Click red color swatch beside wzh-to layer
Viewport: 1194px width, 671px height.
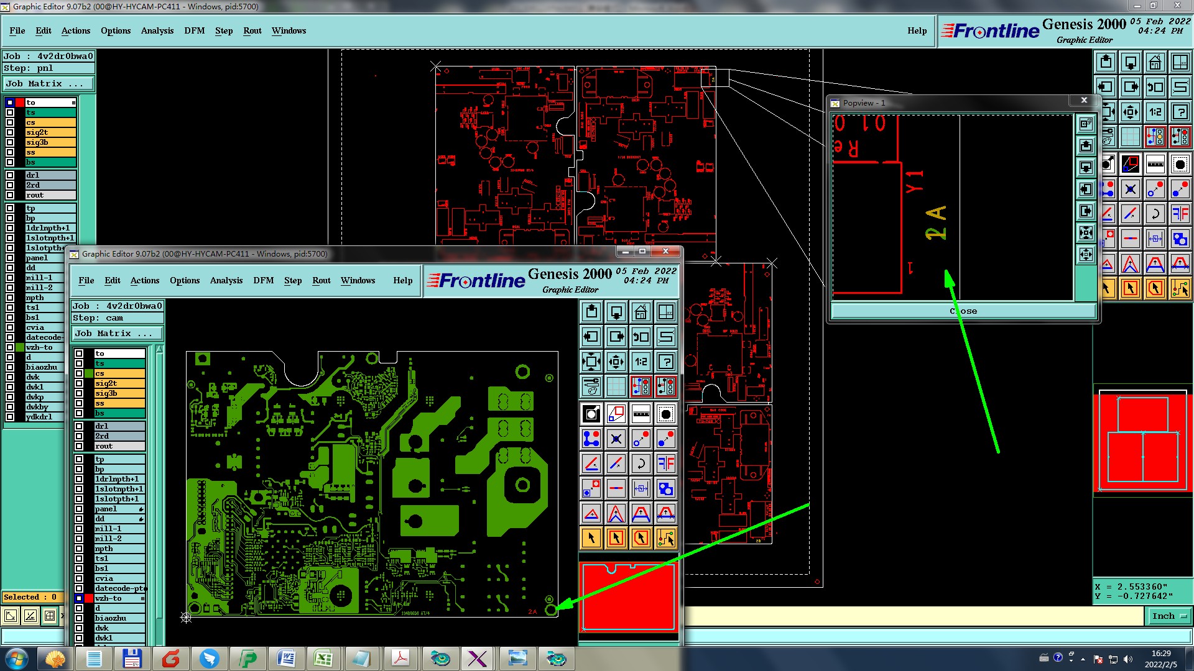click(x=89, y=598)
